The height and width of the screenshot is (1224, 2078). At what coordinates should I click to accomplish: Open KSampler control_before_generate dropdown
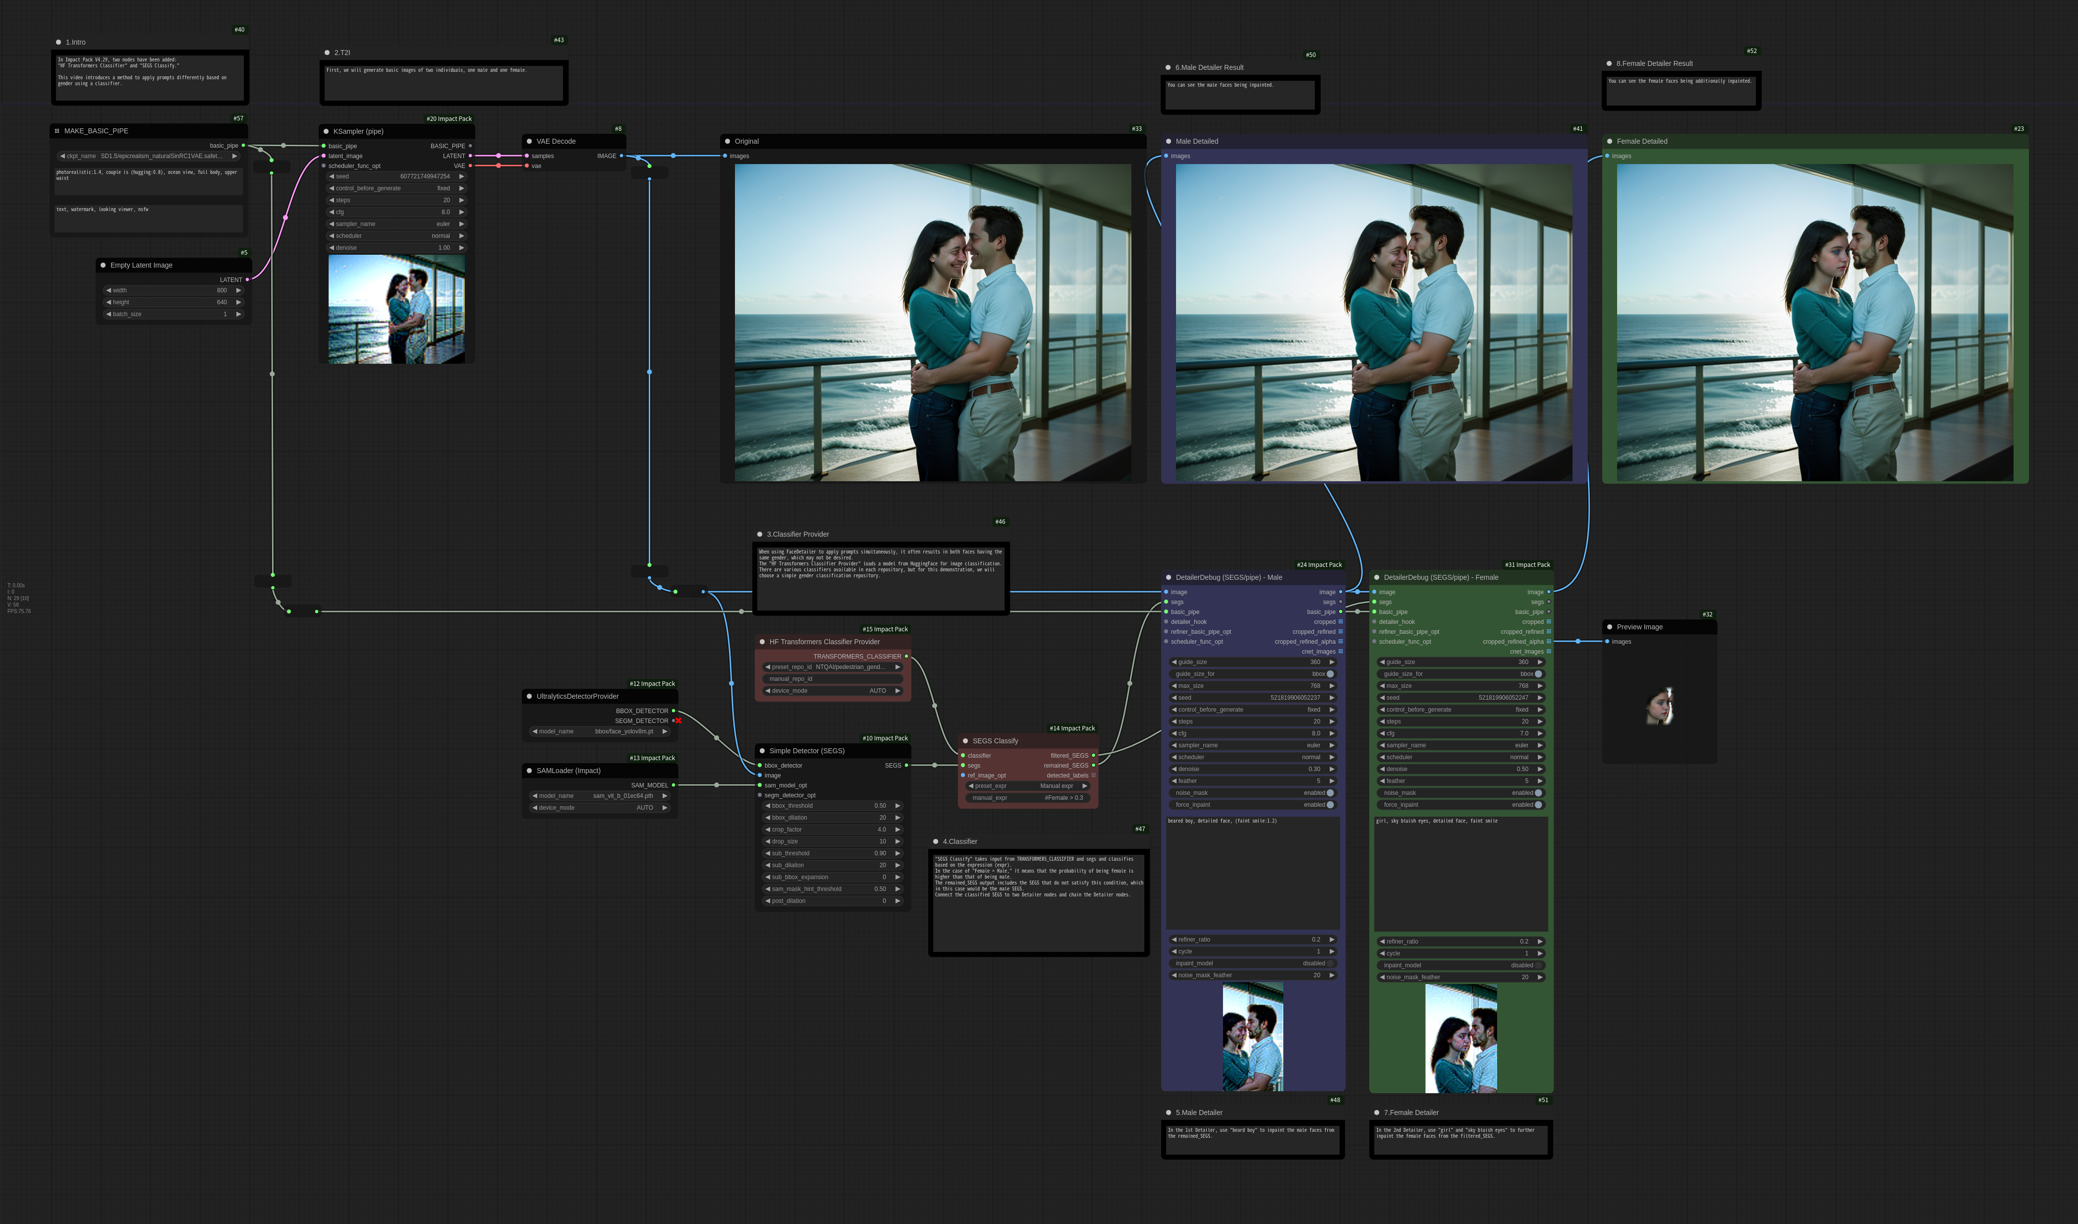pyautogui.click(x=396, y=188)
